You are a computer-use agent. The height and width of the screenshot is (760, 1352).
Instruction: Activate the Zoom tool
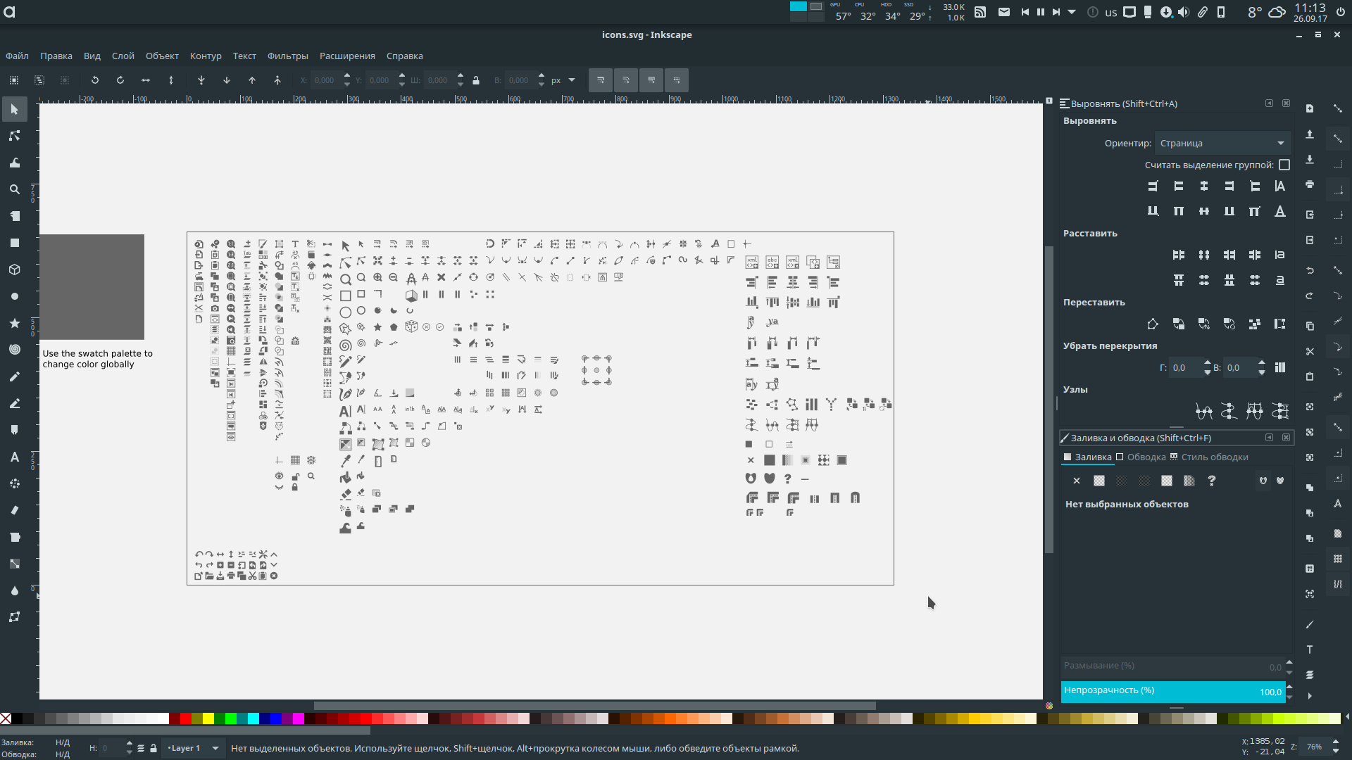[14, 189]
